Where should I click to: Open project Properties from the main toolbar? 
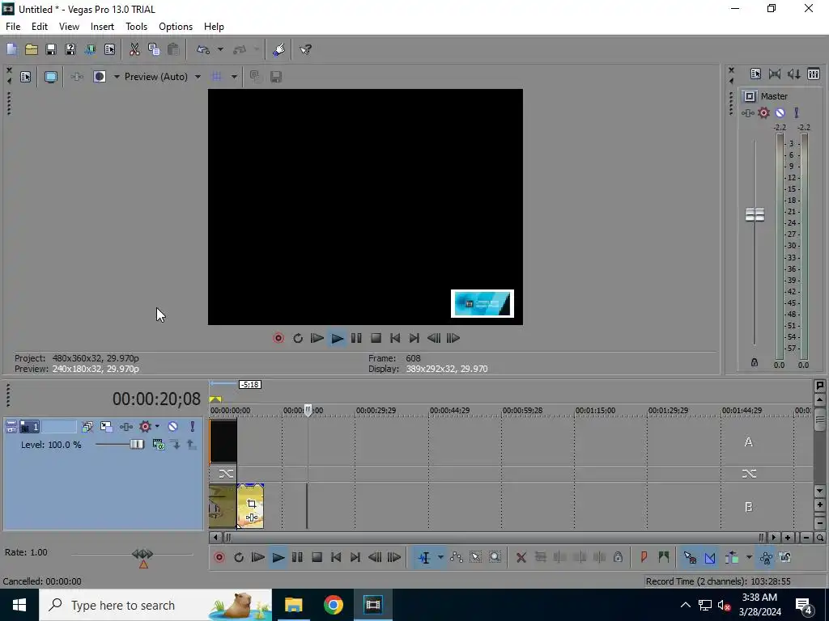[x=109, y=49]
